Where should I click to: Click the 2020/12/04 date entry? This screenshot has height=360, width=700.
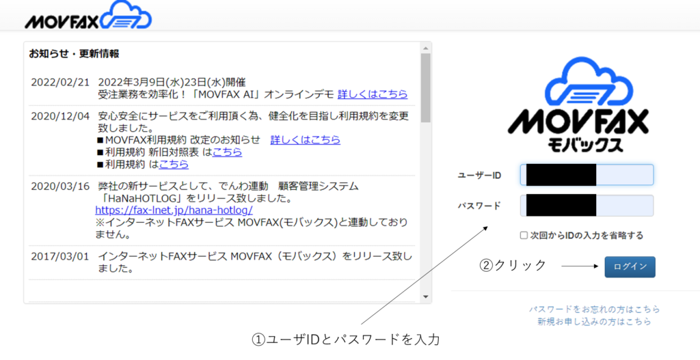click(60, 116)
